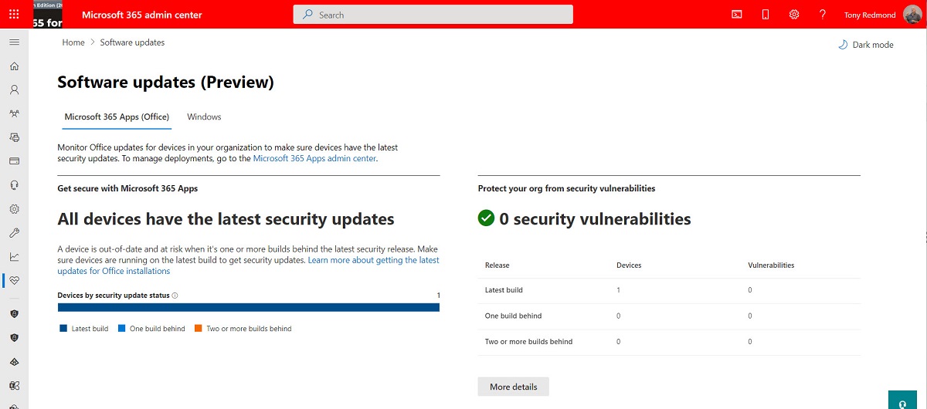The image size is (927, 409).
Task: Open Microsoft 365 Apps admin center link
Action: [x=314, y=158]
